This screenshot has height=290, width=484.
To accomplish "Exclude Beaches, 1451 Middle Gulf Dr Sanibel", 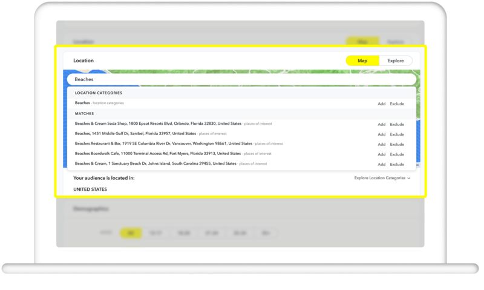I will click(x=397, y=134).
